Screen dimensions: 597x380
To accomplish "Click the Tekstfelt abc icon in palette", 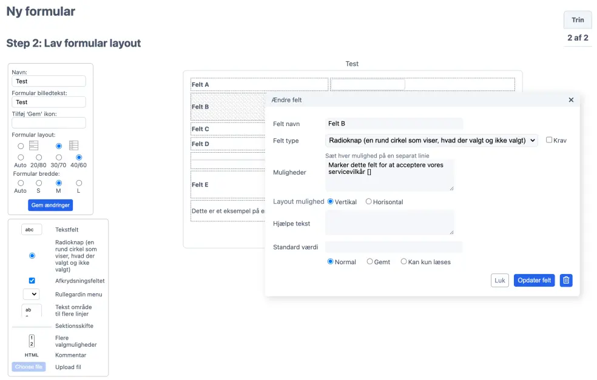I will pos(32,230).
